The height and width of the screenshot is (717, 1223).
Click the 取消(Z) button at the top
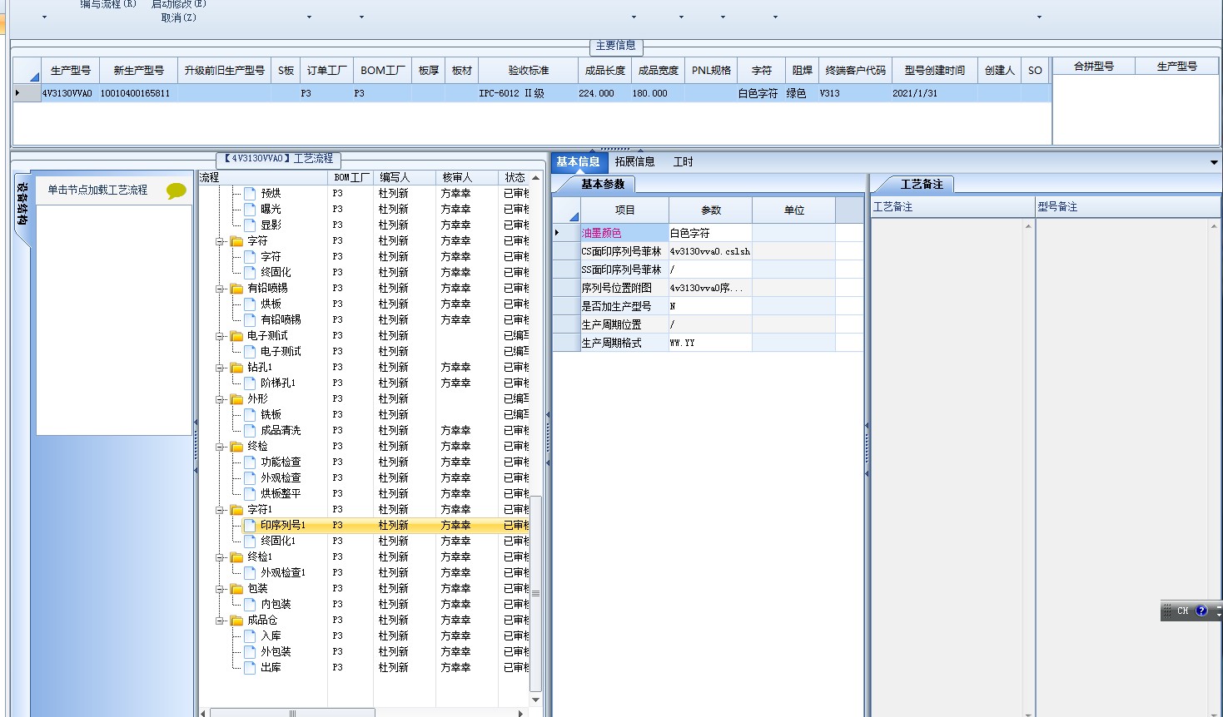click(179, 17)
